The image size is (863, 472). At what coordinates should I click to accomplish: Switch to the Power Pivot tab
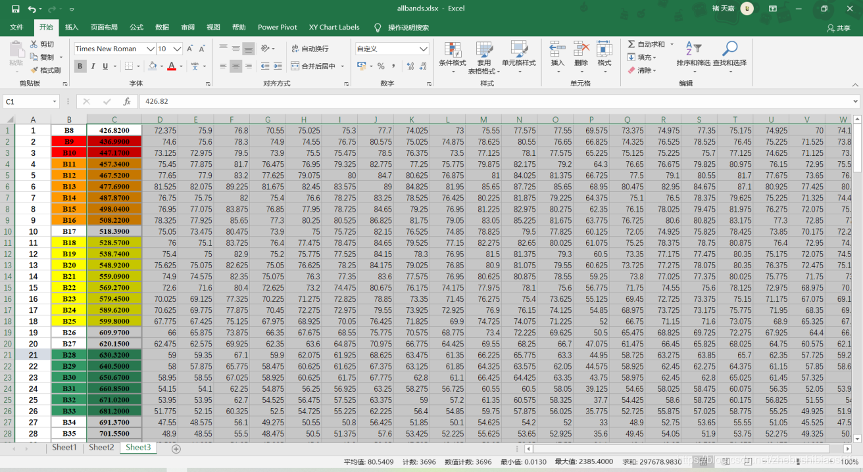pos(278,28)
